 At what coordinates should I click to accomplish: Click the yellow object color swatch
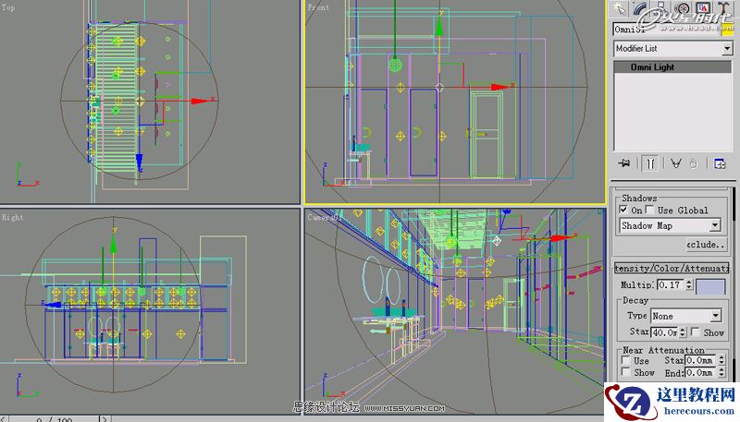727,30
